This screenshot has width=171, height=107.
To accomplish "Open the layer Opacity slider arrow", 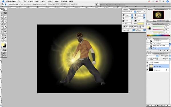I will pos(170,56).
